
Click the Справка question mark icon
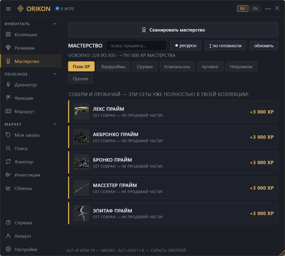pos(8,222)
